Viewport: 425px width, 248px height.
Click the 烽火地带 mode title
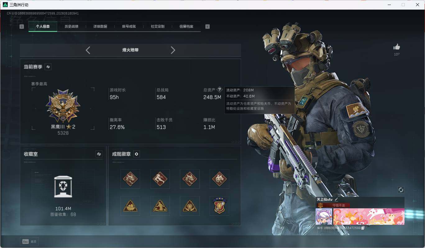(130, 50)
